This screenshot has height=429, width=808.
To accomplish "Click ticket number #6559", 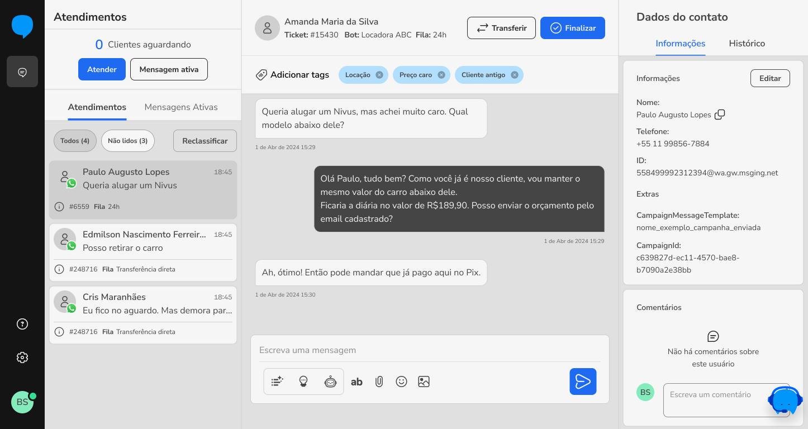I will [x=79, y=207].
